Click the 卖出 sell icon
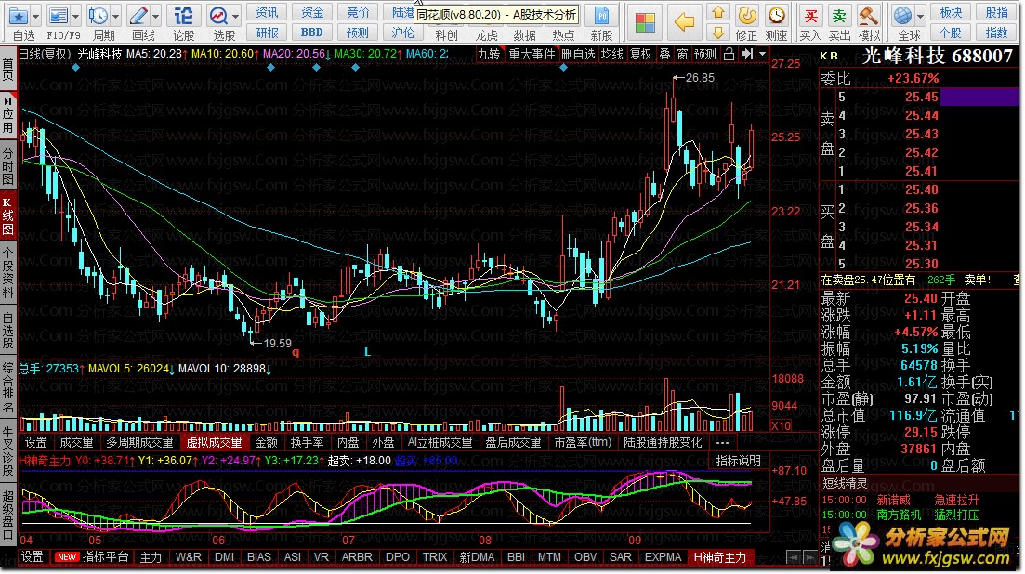Viewport: 1025px width, 574px height. [x=839, y=16]
